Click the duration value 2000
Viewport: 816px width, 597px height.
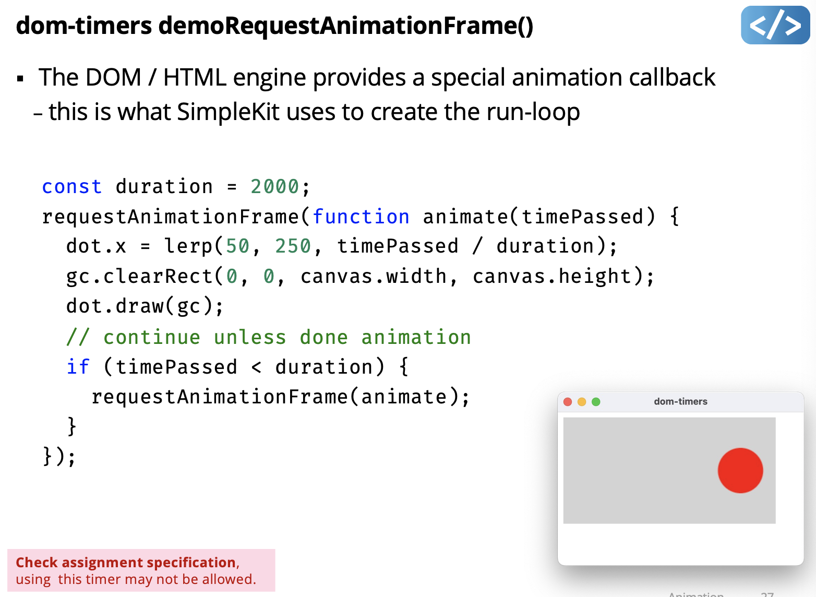pyautogui.click(x=274, y=186)
